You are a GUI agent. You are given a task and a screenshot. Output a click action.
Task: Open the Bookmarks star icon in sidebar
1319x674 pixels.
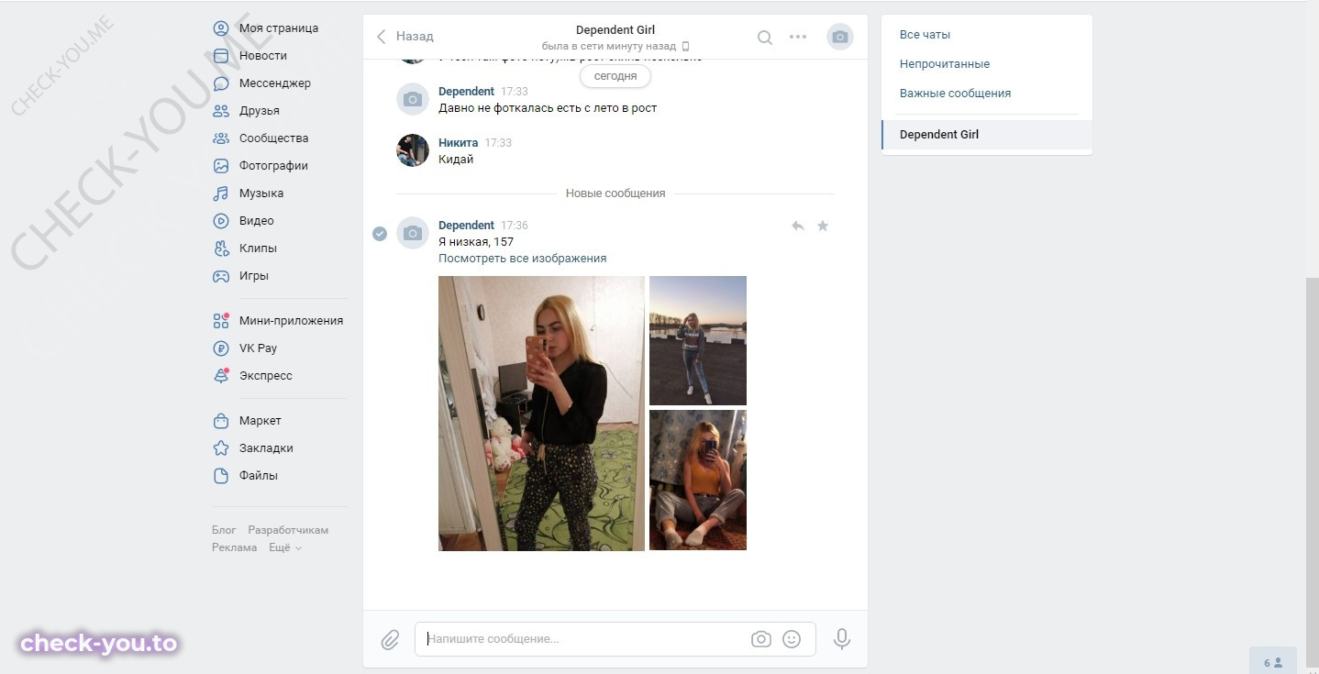coord(221,448)
